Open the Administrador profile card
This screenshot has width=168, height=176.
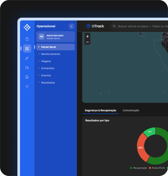55,37
